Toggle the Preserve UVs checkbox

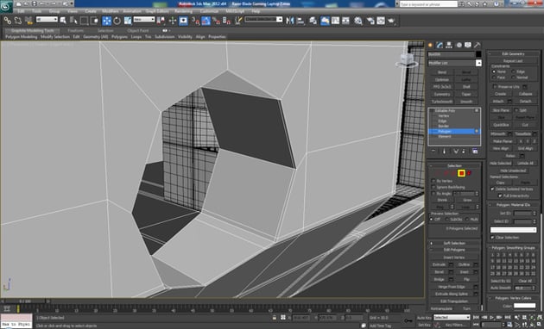[495, 86]
